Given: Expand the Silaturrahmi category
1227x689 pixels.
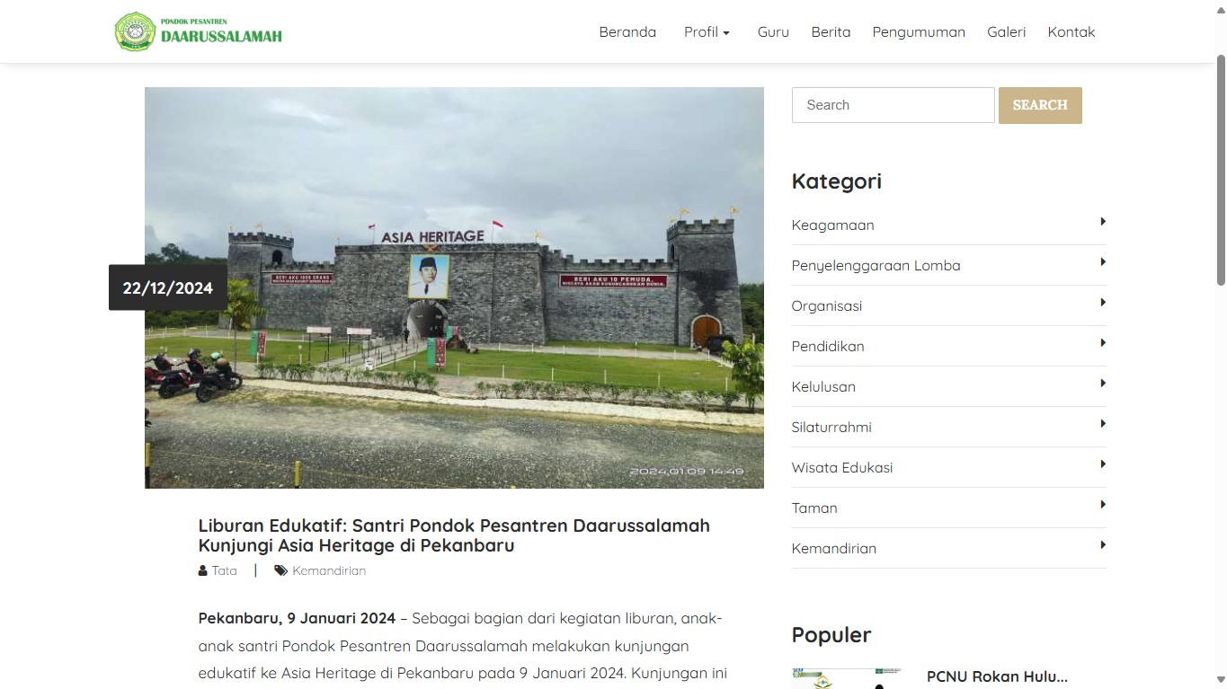Looking at the screenshot, I should click(x=1103, y=423).
